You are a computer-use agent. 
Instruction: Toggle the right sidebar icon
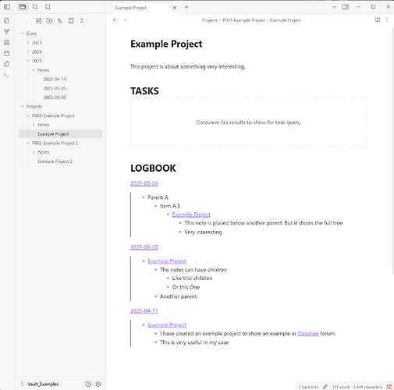coord(346,7)
